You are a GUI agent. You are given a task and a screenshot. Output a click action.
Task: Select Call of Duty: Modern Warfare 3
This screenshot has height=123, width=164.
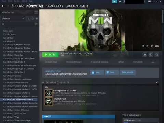(x=17, y=93)
